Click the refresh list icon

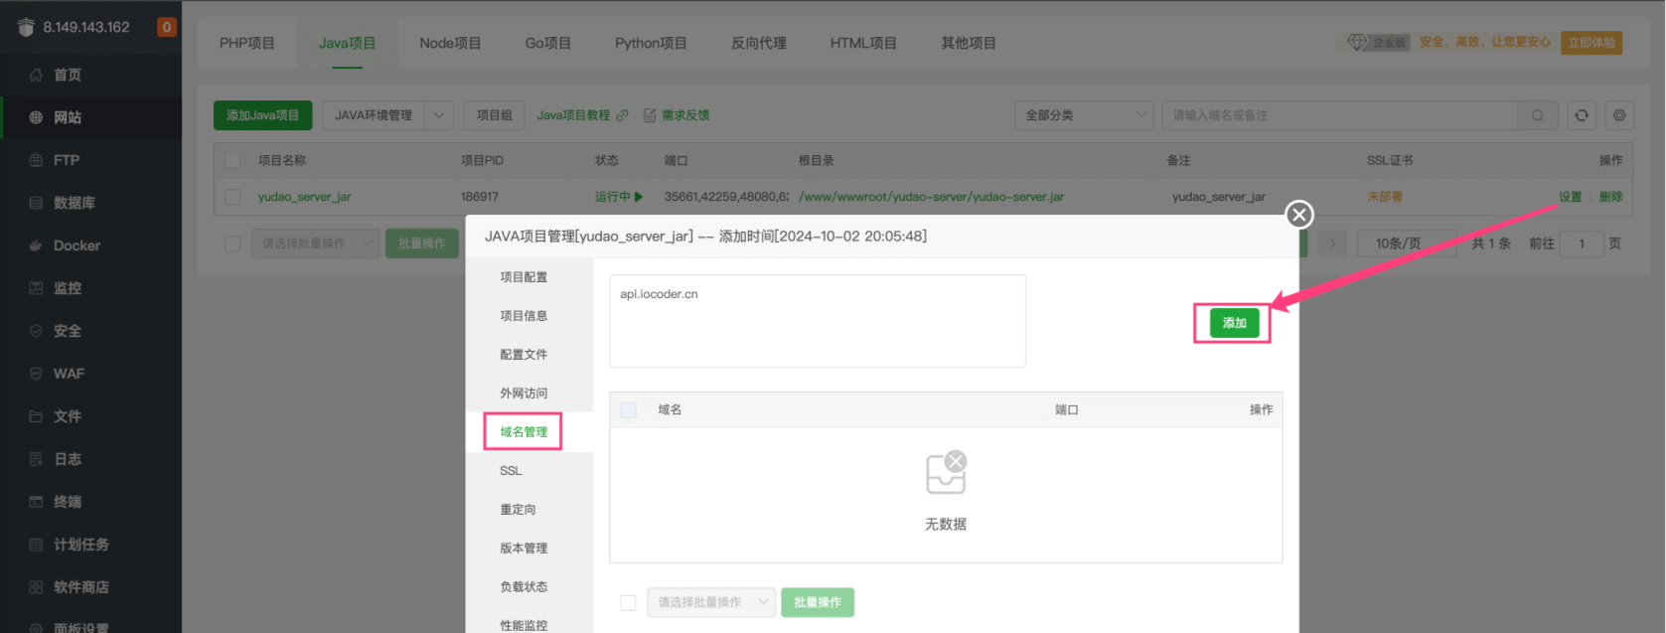[1582, 115]
